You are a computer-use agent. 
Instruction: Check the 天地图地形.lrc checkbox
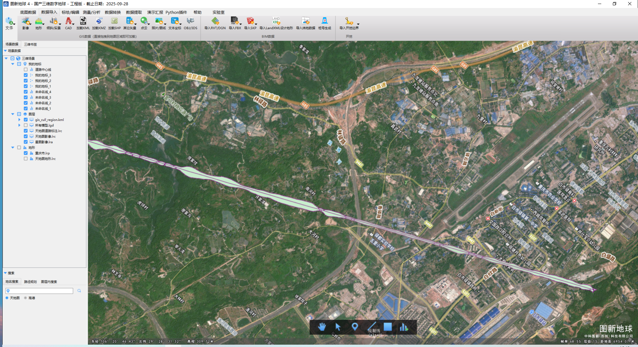click(26, 159)
